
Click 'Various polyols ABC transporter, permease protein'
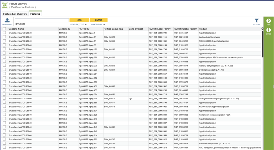pyautogui.click(x=221, y=57)
